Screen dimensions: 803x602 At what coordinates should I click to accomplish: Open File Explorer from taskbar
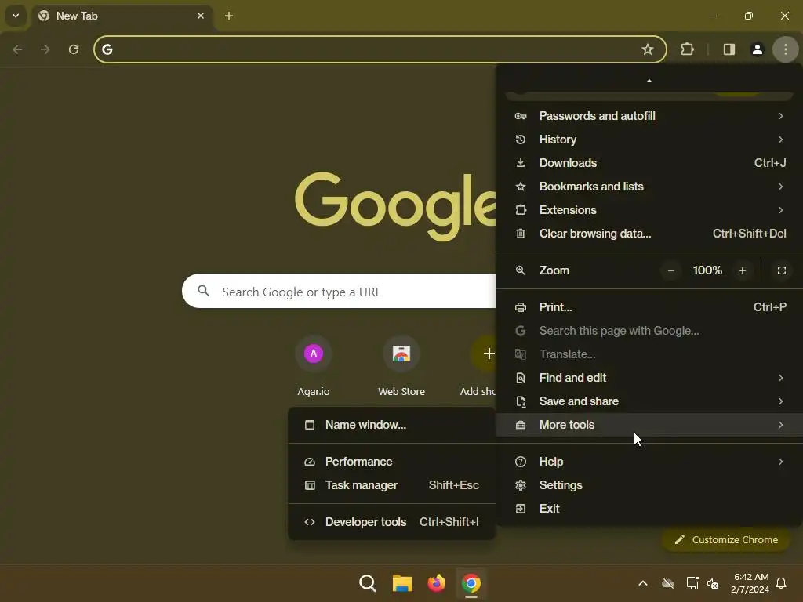[x=402, y=583]
